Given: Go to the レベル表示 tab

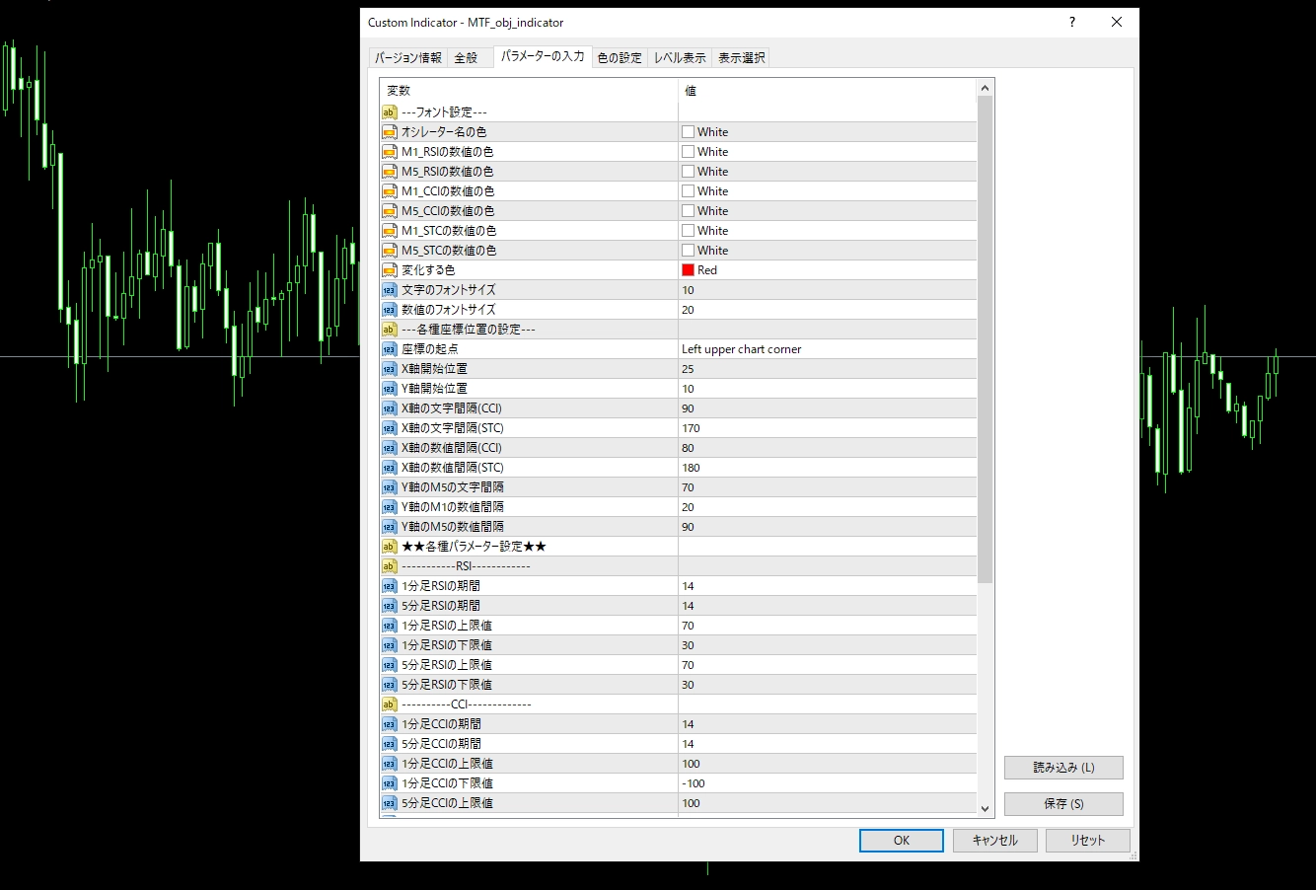Looking at the screenshot, I should pyautogui.click(x=680, y=58).
